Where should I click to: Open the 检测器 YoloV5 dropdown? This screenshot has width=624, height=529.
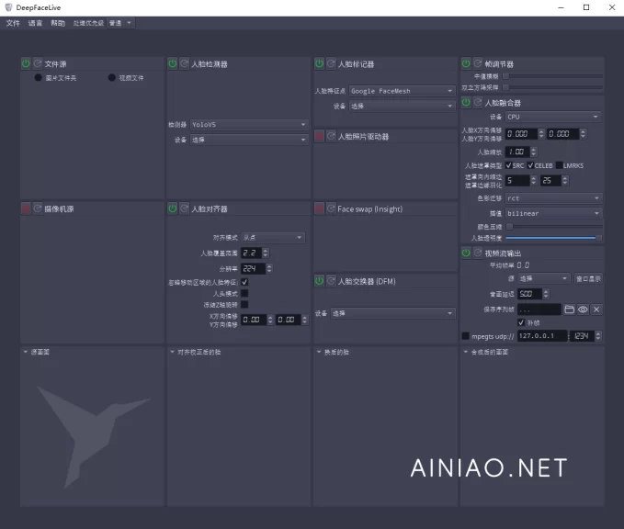click(x=249, y=125)
